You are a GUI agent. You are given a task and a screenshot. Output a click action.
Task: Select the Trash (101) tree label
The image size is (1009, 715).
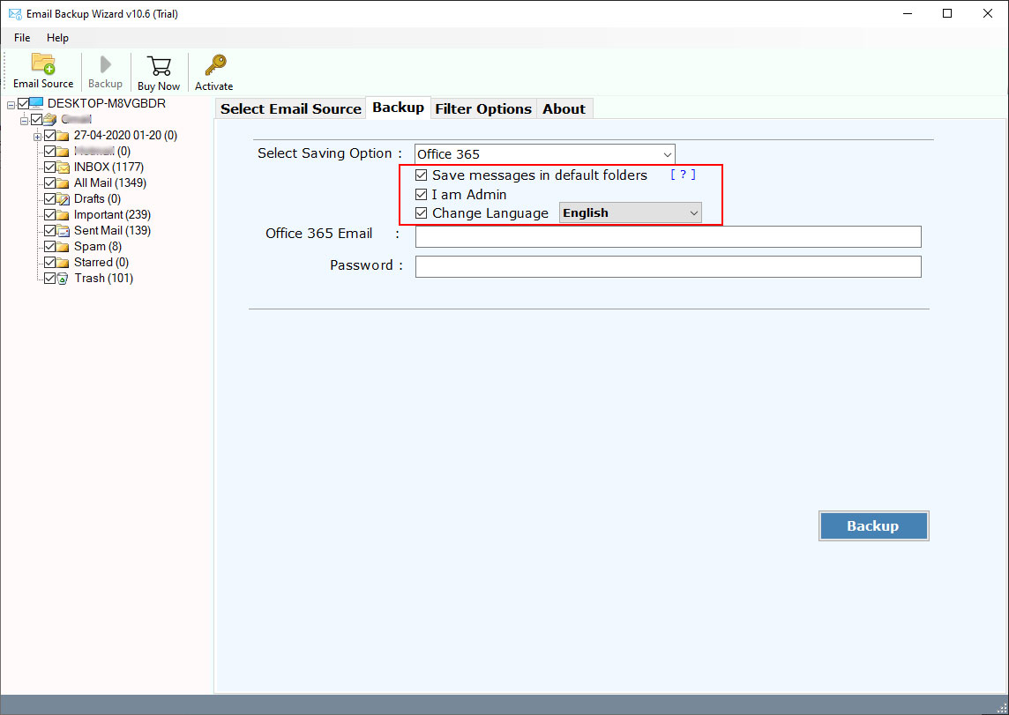click(x=103, y=279)
